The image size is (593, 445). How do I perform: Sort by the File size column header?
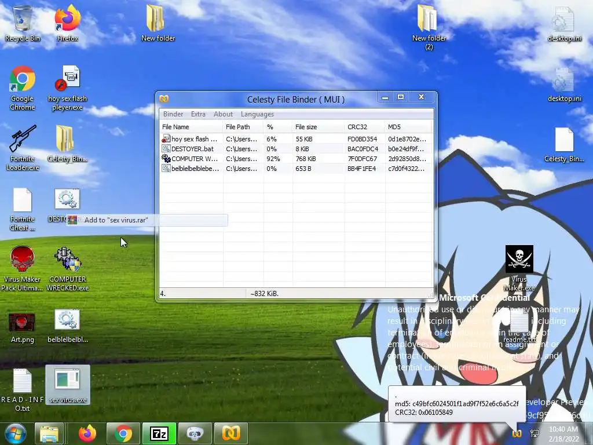(x=319, y=127)
